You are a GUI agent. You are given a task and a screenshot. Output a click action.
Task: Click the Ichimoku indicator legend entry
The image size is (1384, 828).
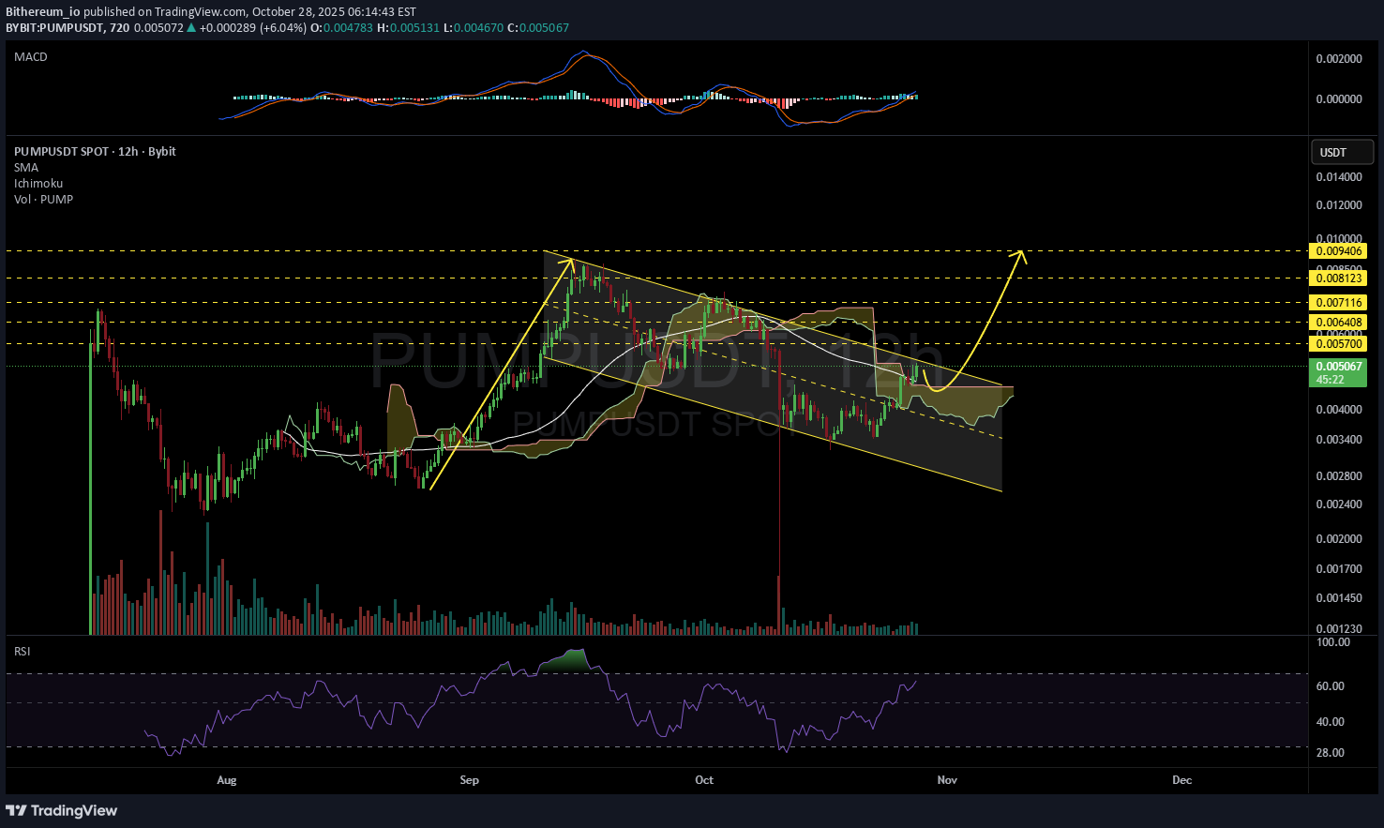click(38, 184)
